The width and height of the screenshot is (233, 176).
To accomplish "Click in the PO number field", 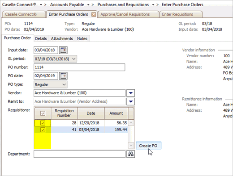I will pos(79,67).
